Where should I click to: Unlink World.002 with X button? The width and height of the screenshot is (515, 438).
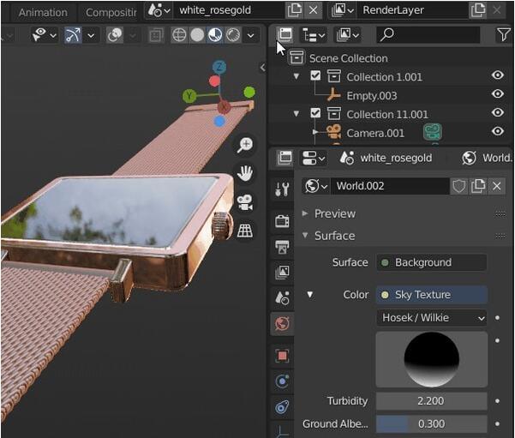[497, 186]
